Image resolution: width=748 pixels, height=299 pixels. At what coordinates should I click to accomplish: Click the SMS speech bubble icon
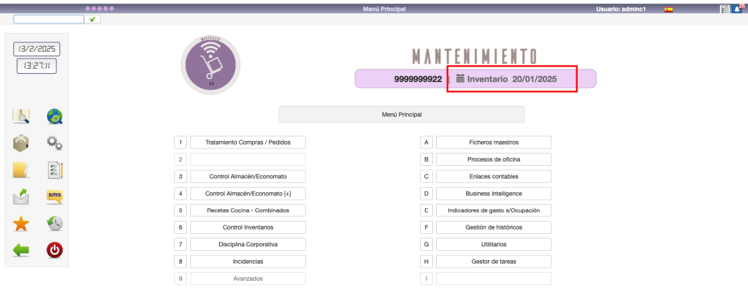point(55,196)
